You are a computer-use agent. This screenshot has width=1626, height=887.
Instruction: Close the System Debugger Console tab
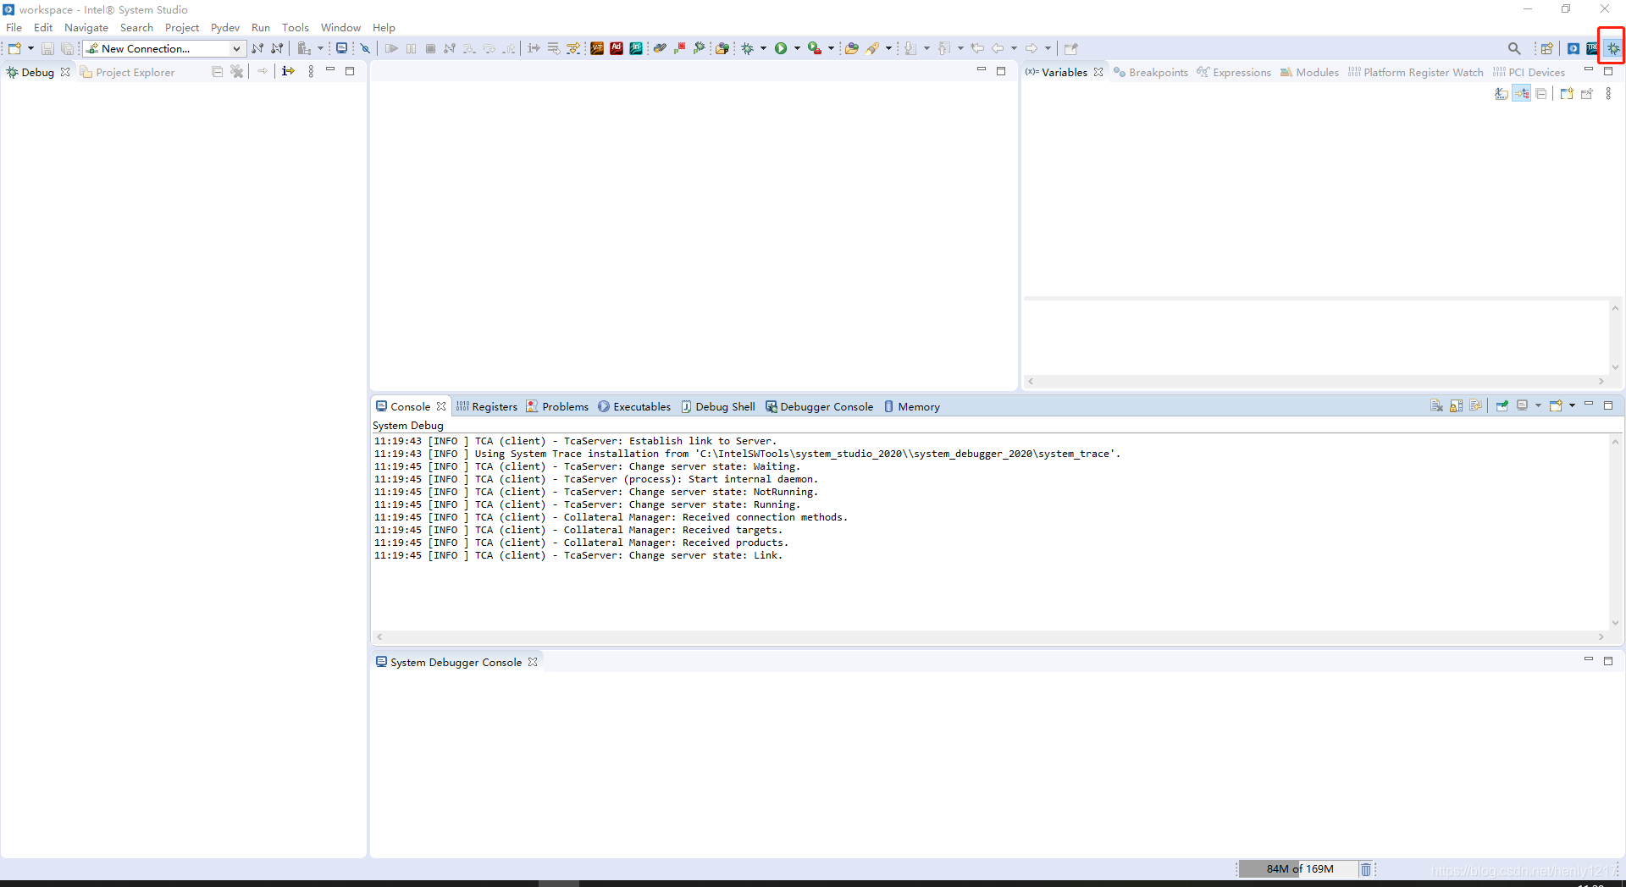533,662
